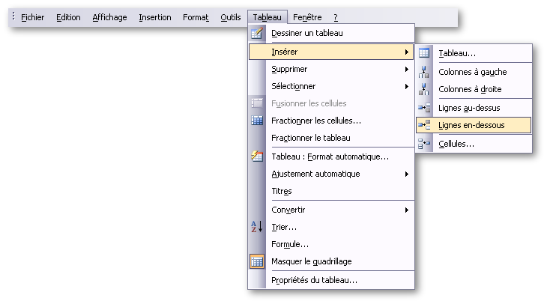Click the Colonnes à droite column icon
The height and width of the screenshot is (304, 547).
(x=424, y=89)
